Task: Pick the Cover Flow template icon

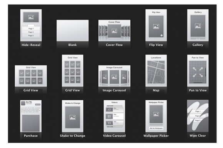Action: [x=114, y=31]
